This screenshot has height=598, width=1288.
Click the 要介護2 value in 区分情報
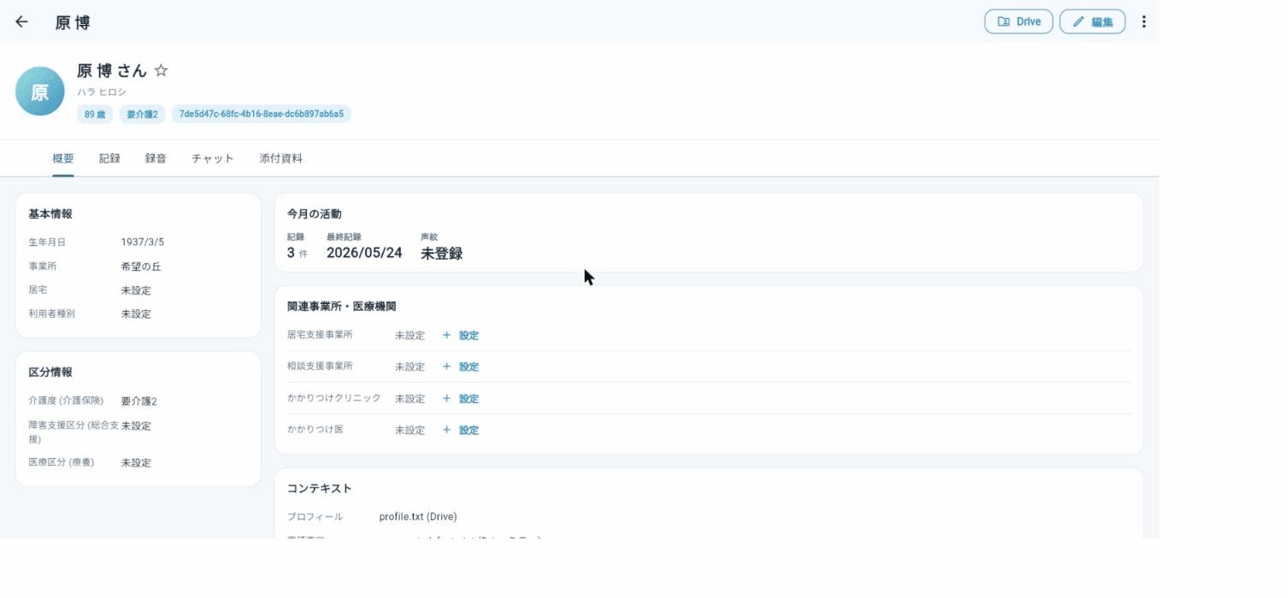tap(139, 402)
